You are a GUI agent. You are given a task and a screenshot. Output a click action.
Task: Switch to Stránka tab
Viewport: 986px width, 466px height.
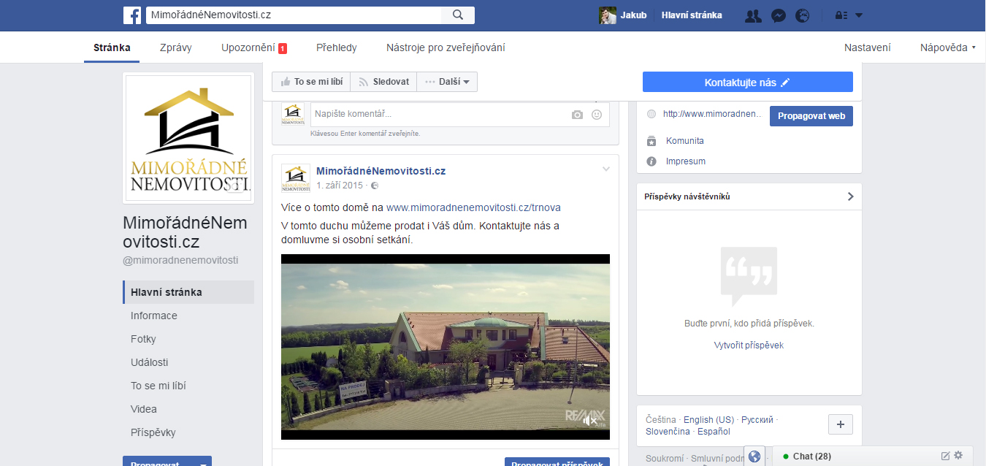click(112, 48)
